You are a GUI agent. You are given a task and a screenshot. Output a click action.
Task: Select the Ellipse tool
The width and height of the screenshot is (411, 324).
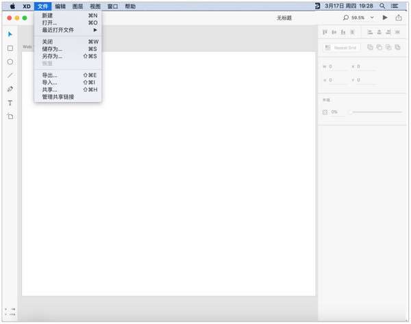pyautogui.click(x=10, y=62)
